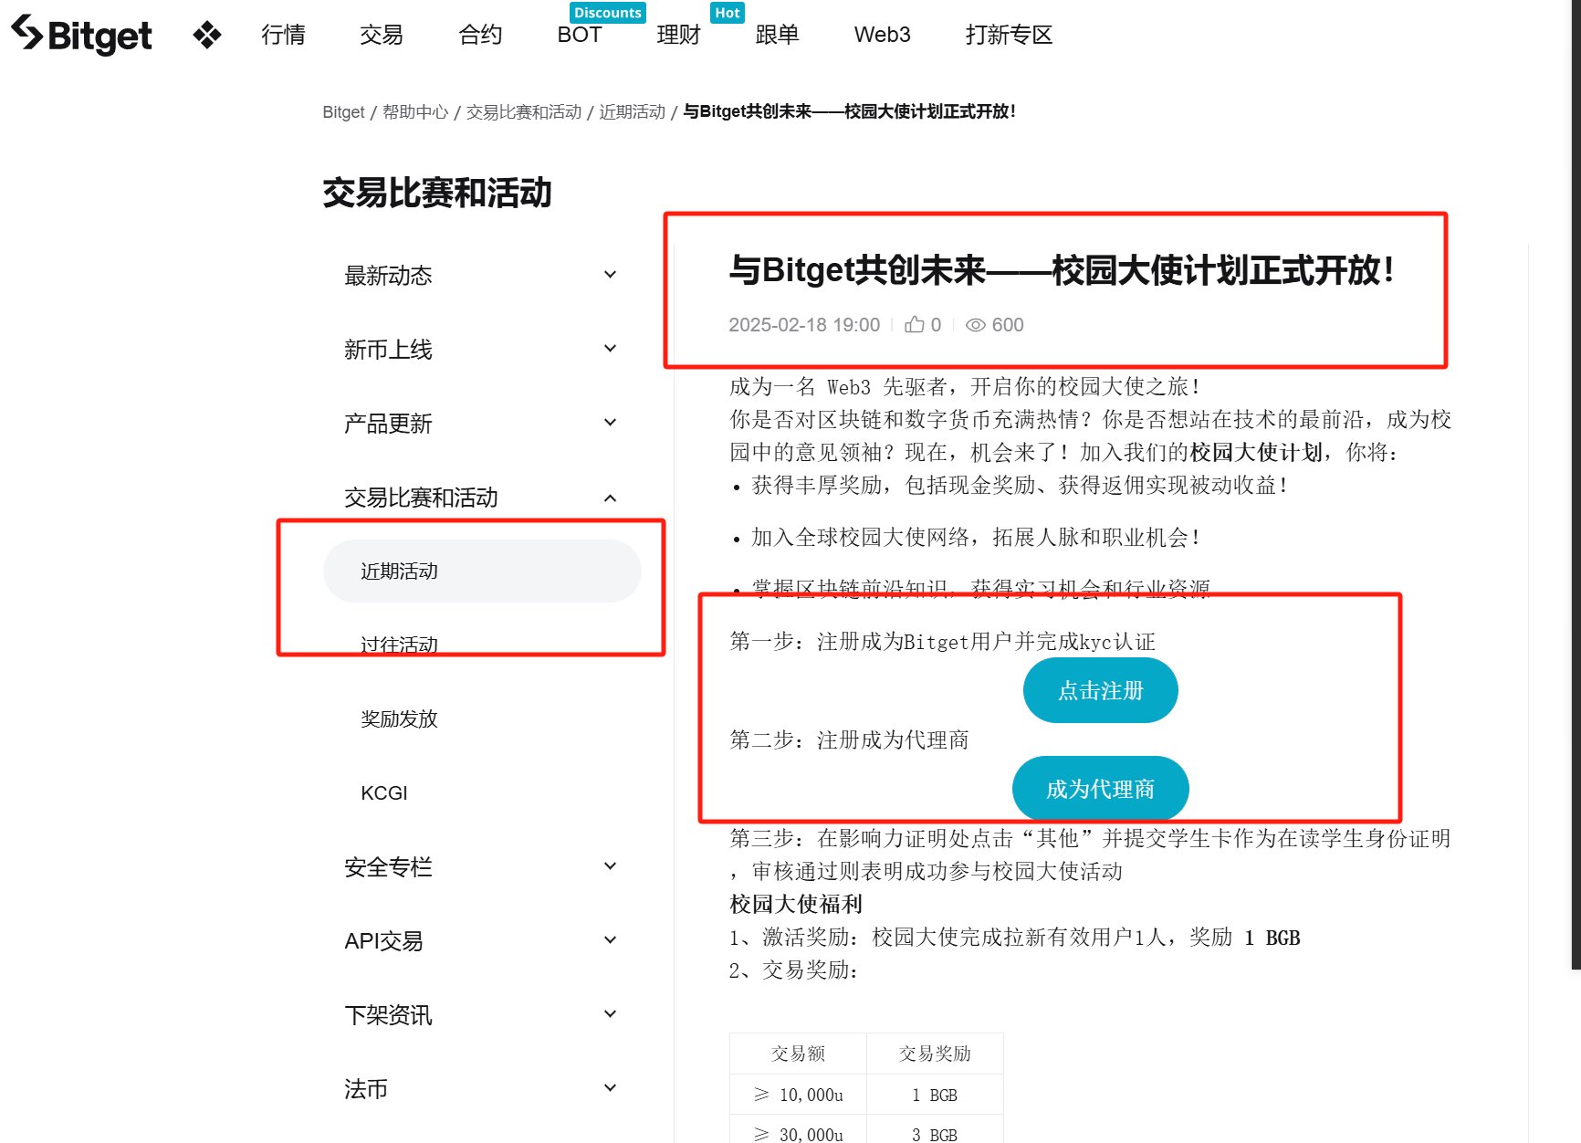This screenshot has width=1581, height=1143.
Task: Click the Hot badge above 理财
Action: click(728, 13)
